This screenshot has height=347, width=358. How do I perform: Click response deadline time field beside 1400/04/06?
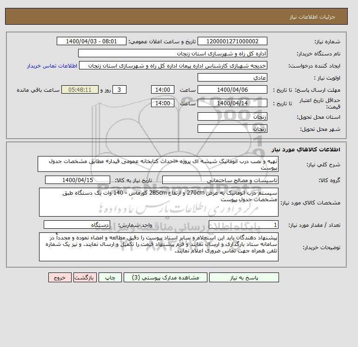163,90
